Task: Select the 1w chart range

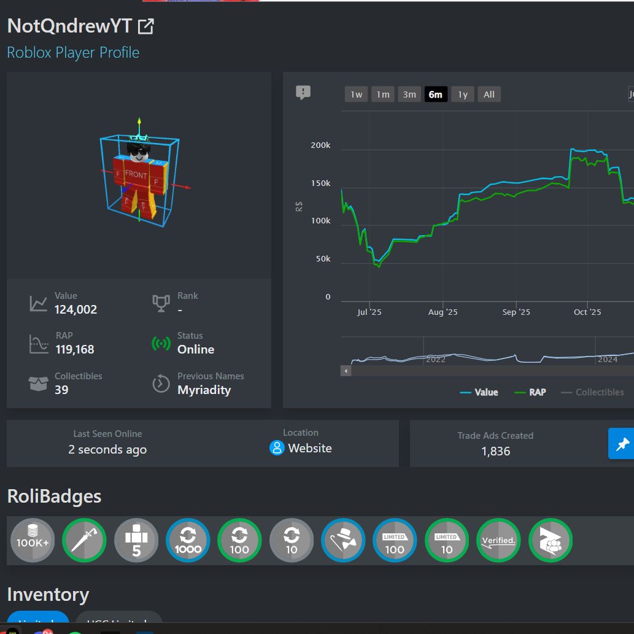Action: pos(356,95)
